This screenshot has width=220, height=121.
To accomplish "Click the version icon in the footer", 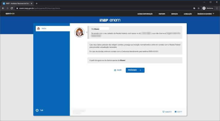I will [x=175, y=112].
